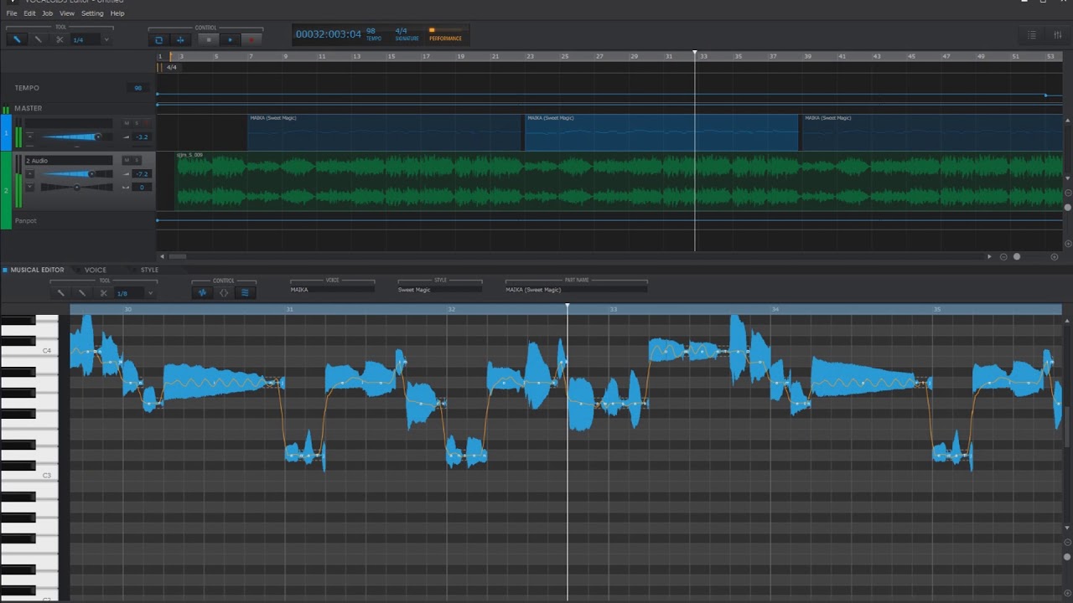Click 2 Audio pan value 0

[x=141, y=187]
